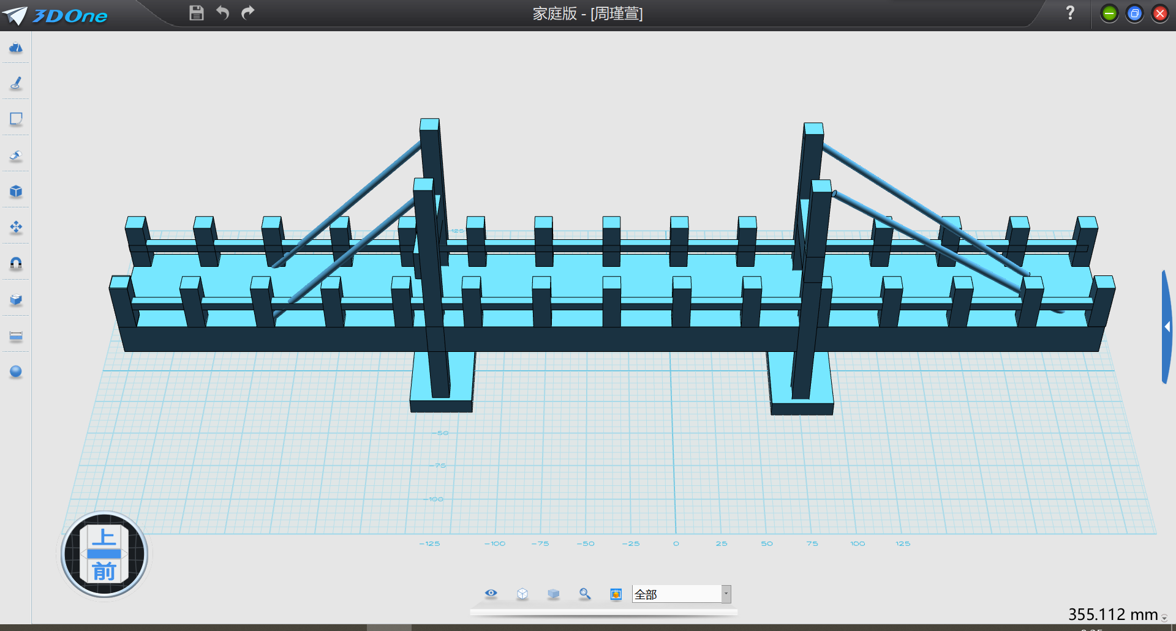Toggle show/hide with the eye icon
The height and width of the screenshot is (631, 1176).
(491, 593)
